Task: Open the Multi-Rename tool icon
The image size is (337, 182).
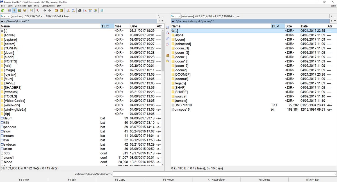Action: (x=85, y=10)
